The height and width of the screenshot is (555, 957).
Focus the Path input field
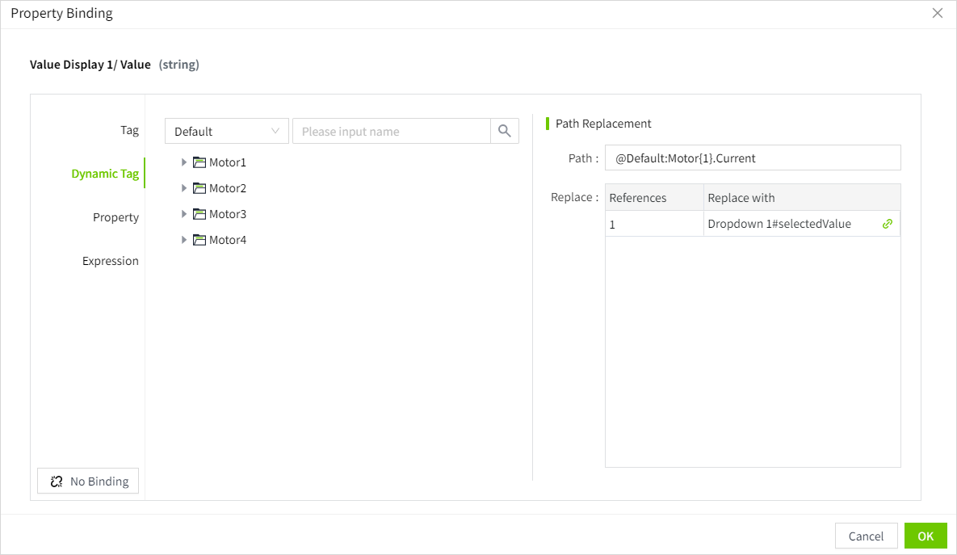click(x=752, y=158)
